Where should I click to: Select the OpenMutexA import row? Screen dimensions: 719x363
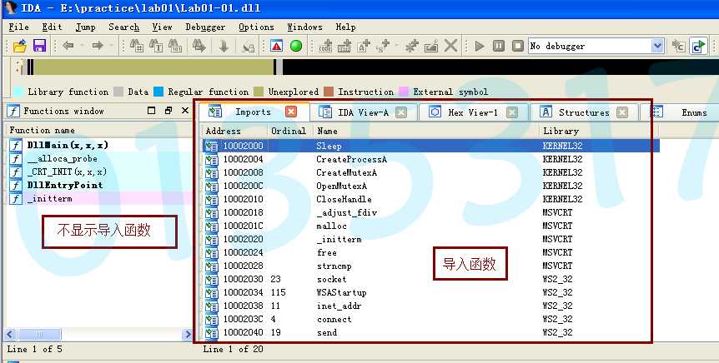[x=431, y=186]
